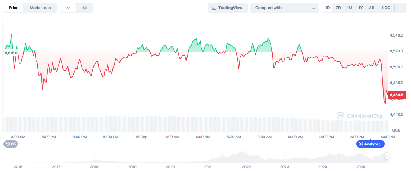
Task: Click the history icon badge showing 85
Action: click(10, 144)
